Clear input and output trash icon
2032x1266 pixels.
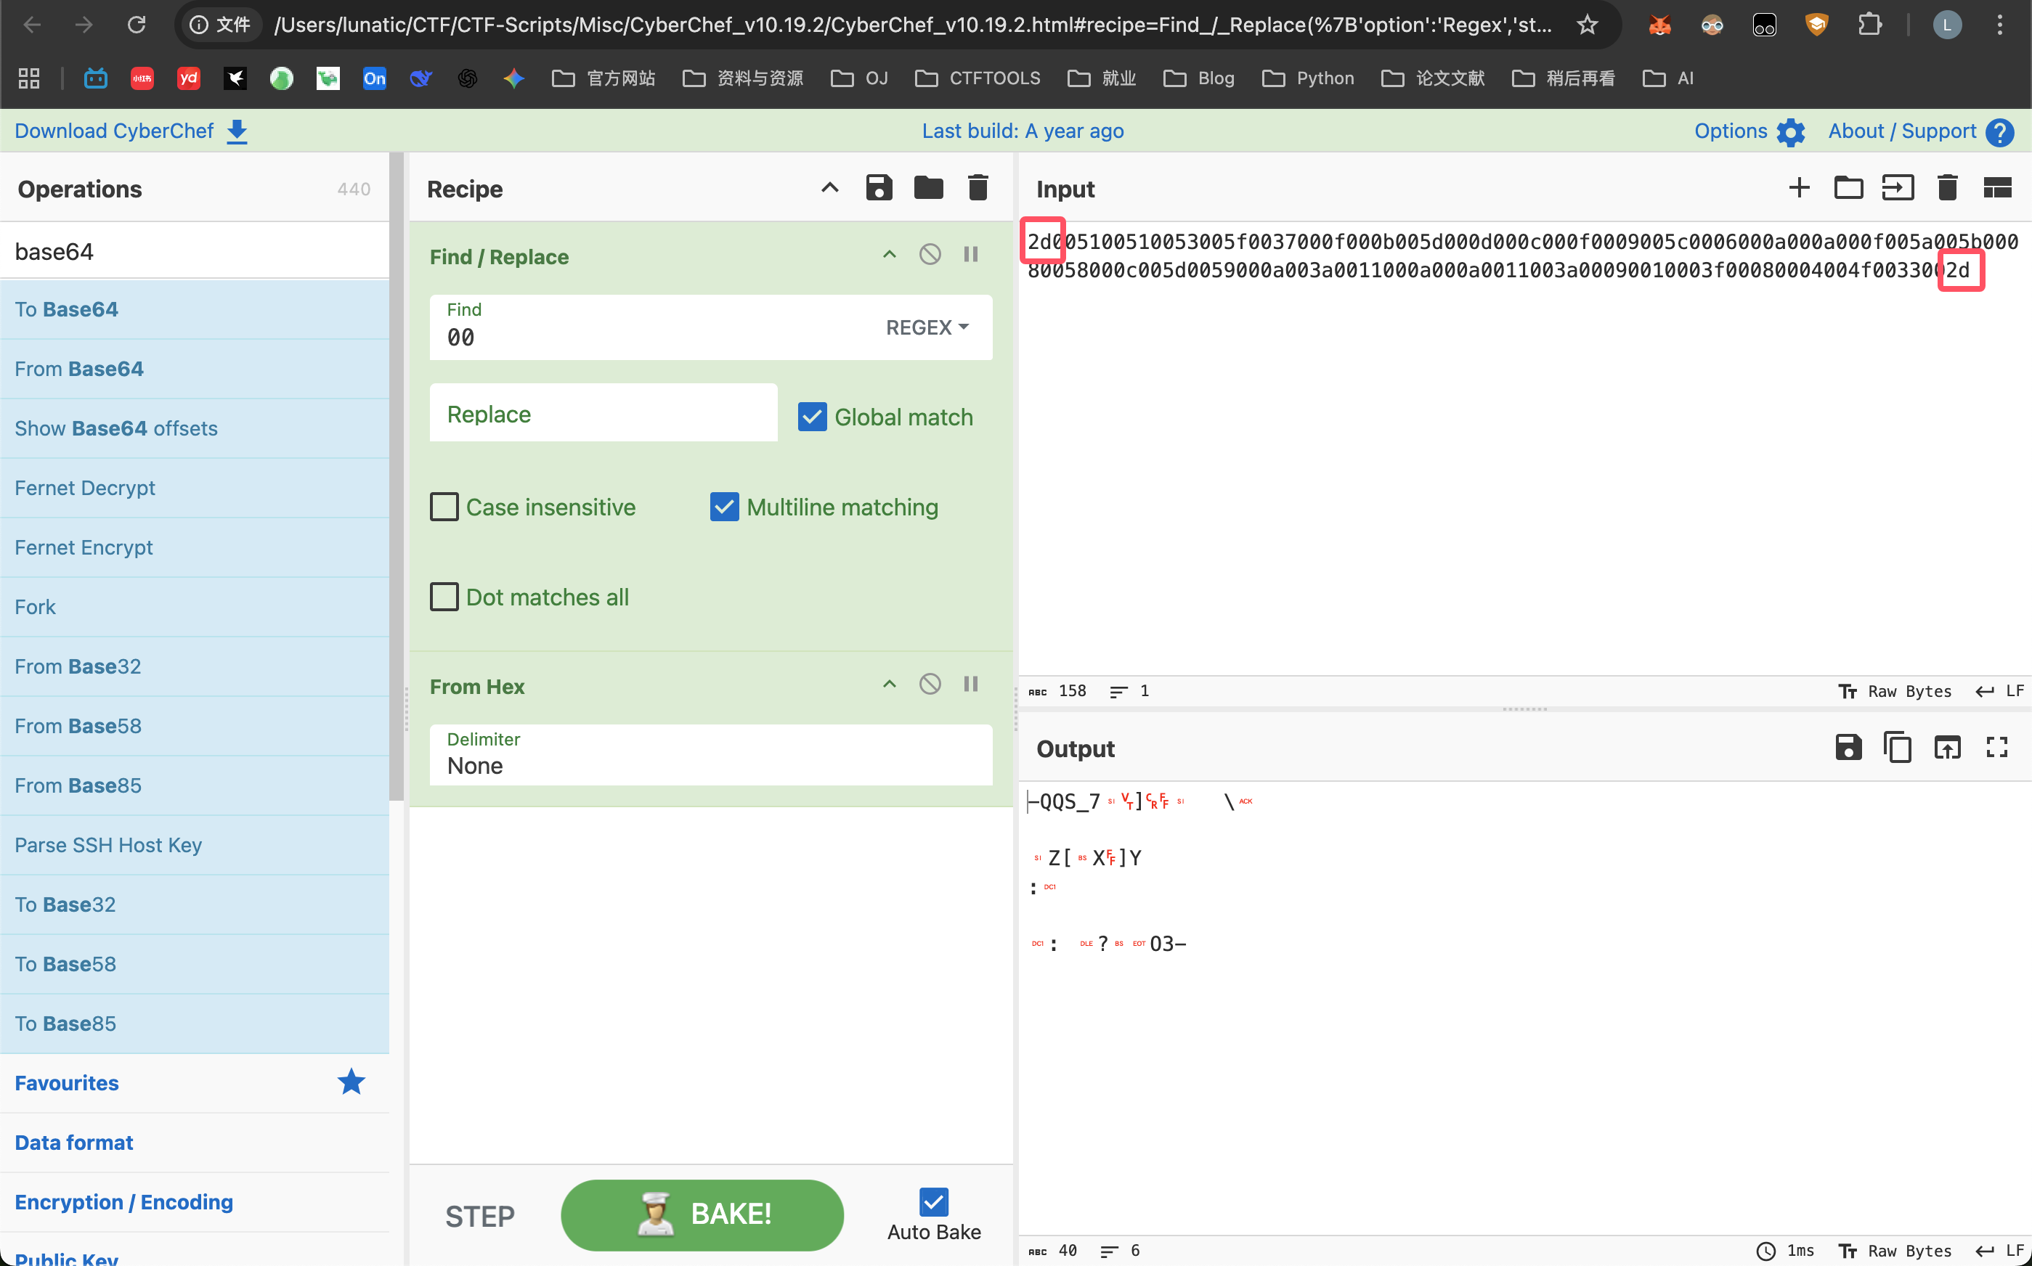[x=1948, y=187]
